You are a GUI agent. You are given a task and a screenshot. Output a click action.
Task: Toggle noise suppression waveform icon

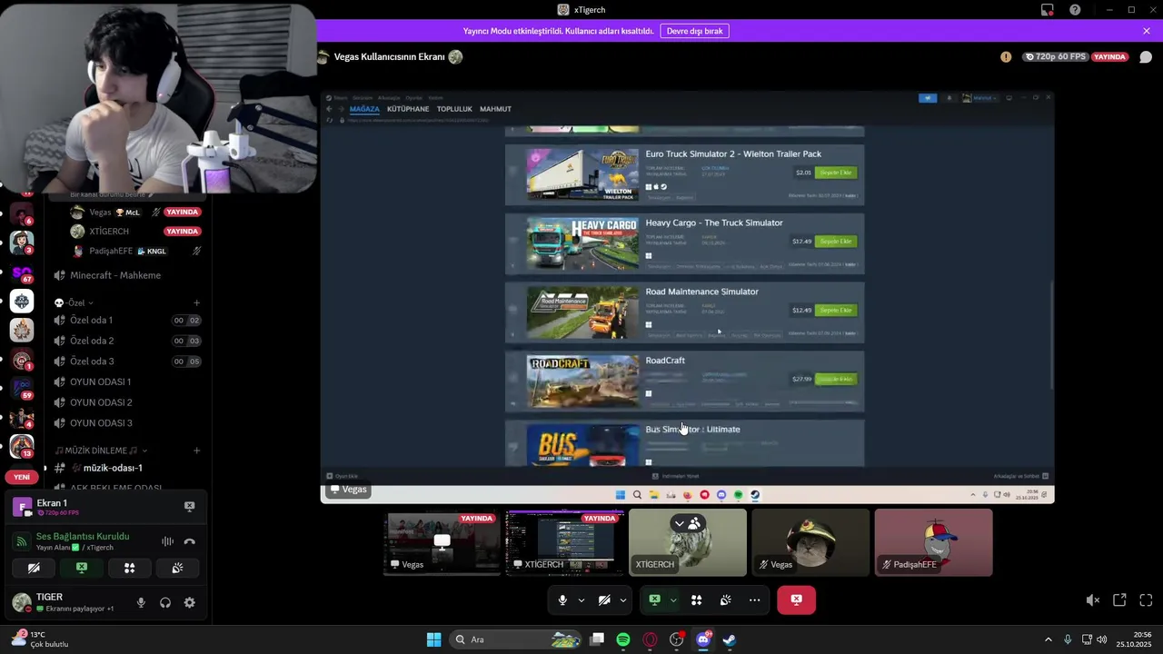(x=167, y=541)
